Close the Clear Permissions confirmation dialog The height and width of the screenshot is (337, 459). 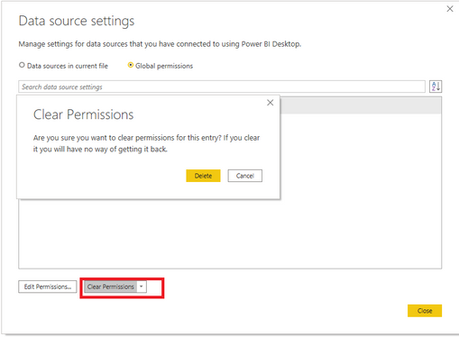[x=271, y=103]
